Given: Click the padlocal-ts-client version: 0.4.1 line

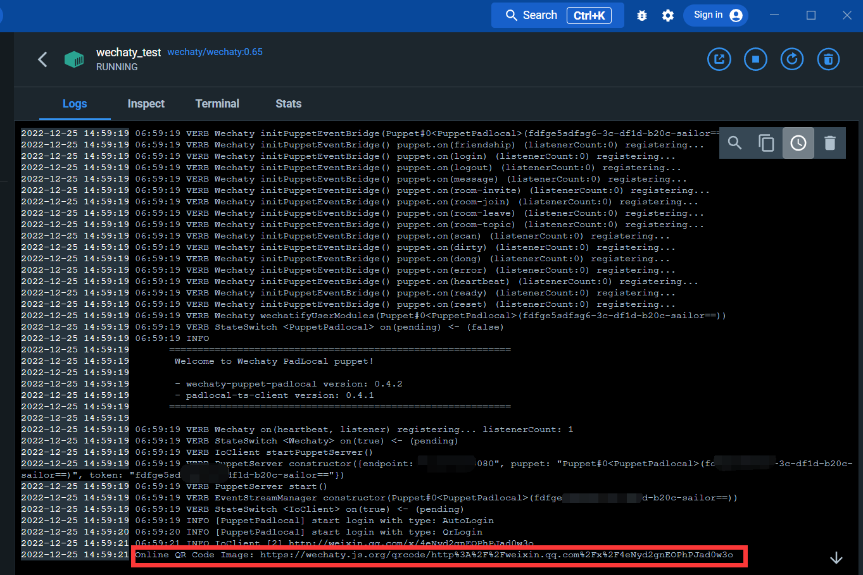Looking at the screenshot, I should [274, 395].
